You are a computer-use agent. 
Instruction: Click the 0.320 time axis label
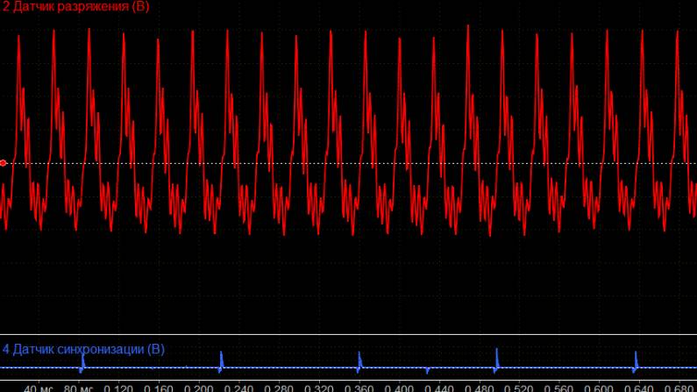(318, 388)
